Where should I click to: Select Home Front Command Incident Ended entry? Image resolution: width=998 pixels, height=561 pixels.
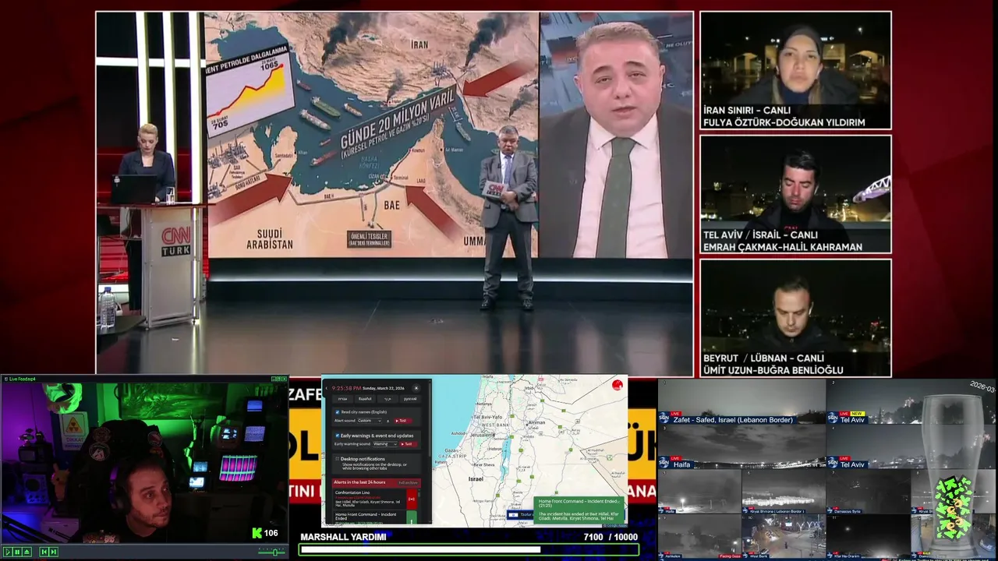pos(370,517)
